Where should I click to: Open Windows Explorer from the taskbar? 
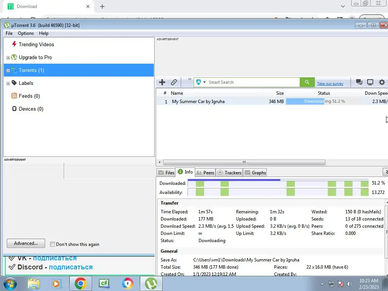(x=34, y=284)
